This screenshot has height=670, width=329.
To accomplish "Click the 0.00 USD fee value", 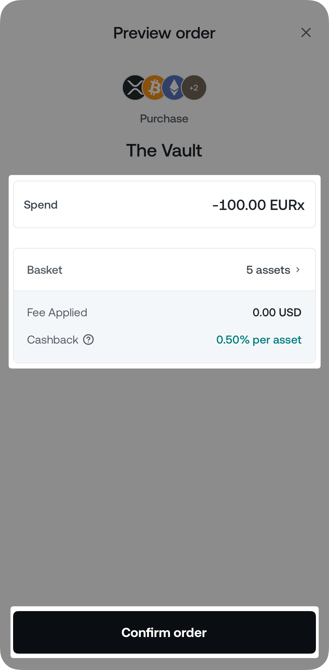I will click(x=277, y=313).
